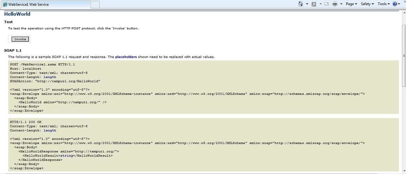Expand the Help dropdown arrow
Screen dimensions: 406x174
[399, 4]
